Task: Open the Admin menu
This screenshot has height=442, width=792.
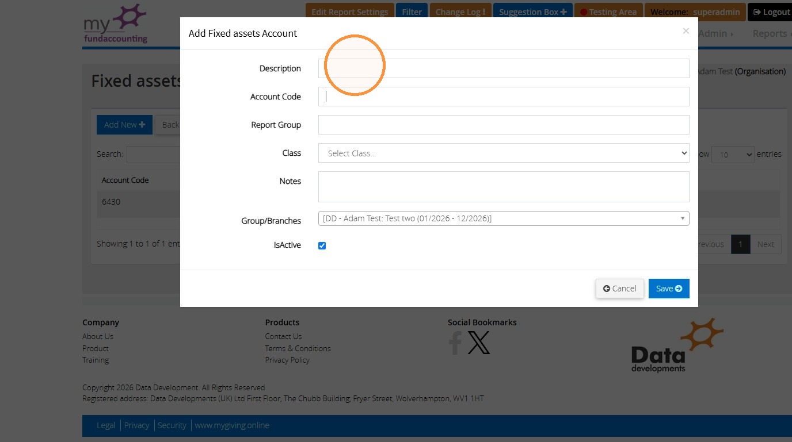Action: coord(716,33)
